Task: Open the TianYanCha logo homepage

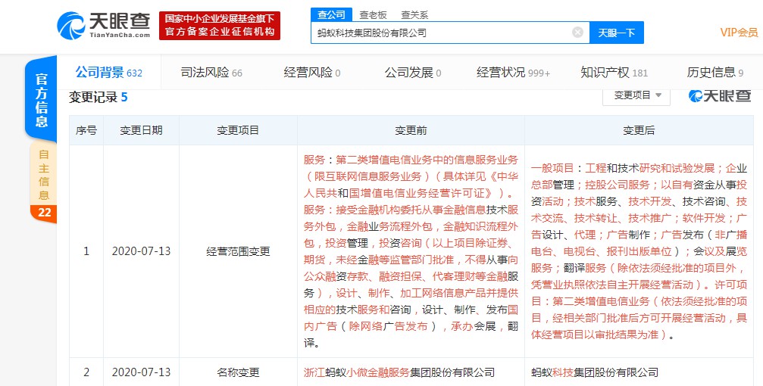Action: 104,25
